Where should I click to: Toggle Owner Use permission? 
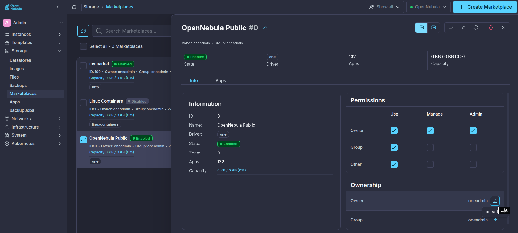click(x=394, y=131)
